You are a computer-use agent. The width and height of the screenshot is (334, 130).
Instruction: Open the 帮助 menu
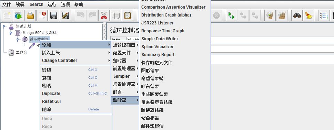pyautogui.click(x=79, y=4)
